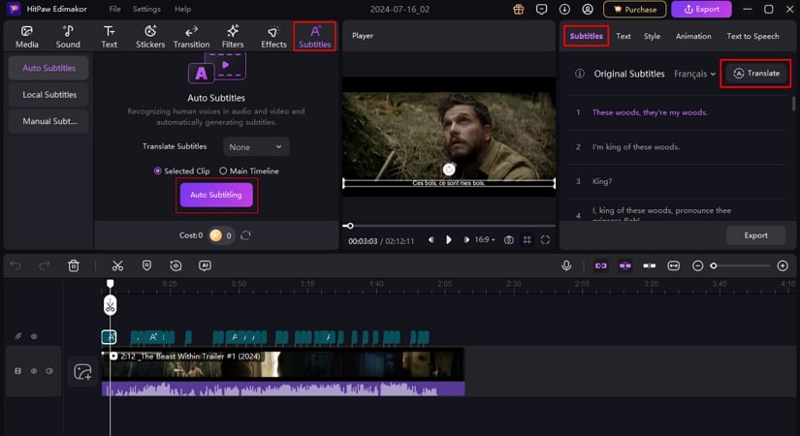Screen dimensions: 800x436
Task: Add a marker with the shield marker icon
Action: click(x=146, y=265)
